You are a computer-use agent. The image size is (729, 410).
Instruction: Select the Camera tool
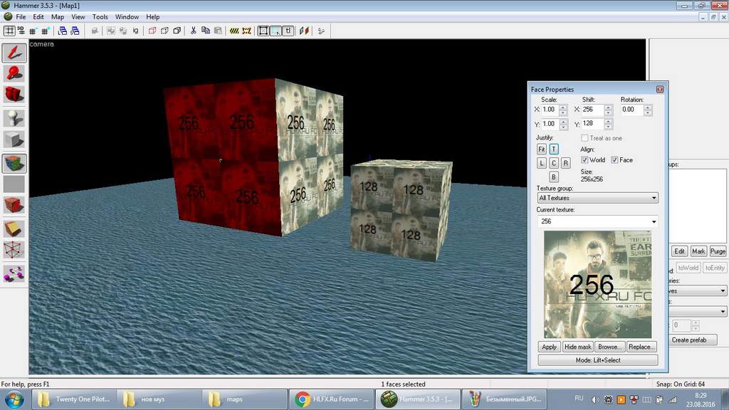14,94
